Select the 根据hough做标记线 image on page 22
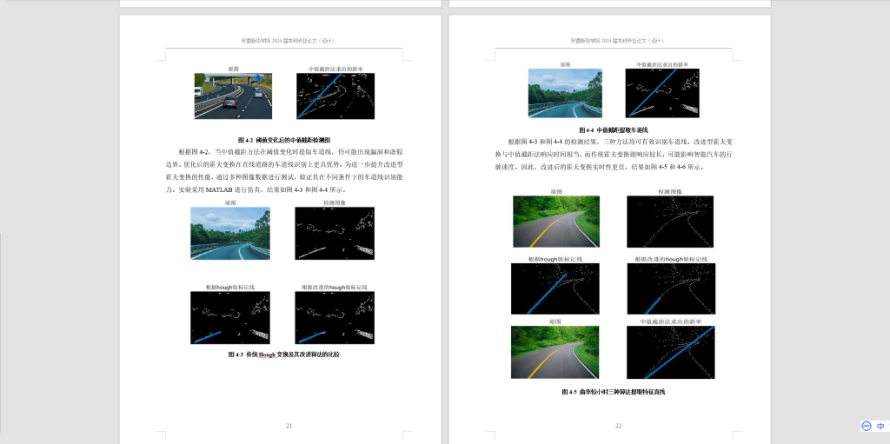 [x=555, y=288]
